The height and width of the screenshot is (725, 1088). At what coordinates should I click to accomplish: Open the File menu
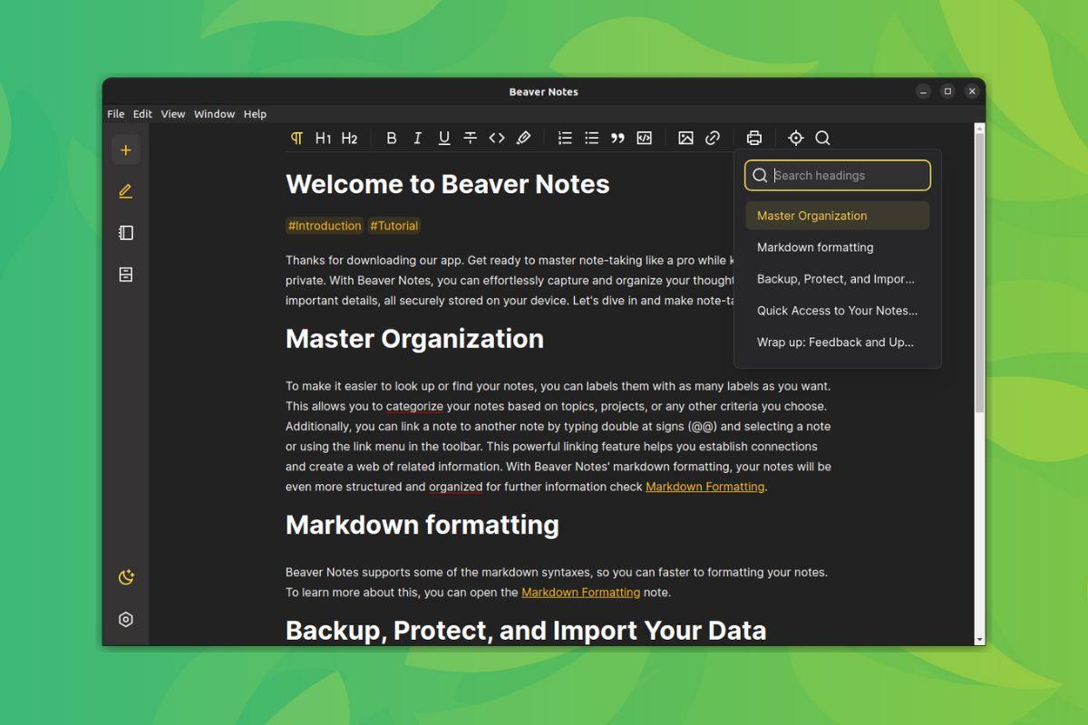[x=115, y=114]
